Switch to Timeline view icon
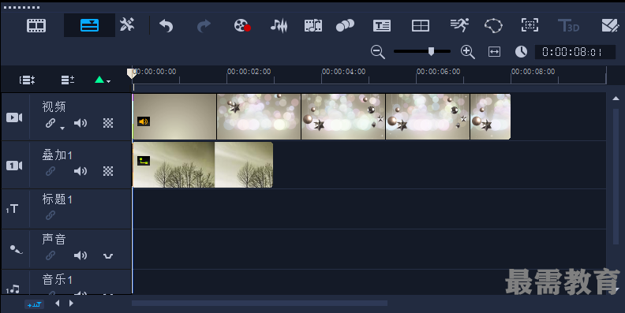Viewport: 625px width, 313px height. pos(89,25)
